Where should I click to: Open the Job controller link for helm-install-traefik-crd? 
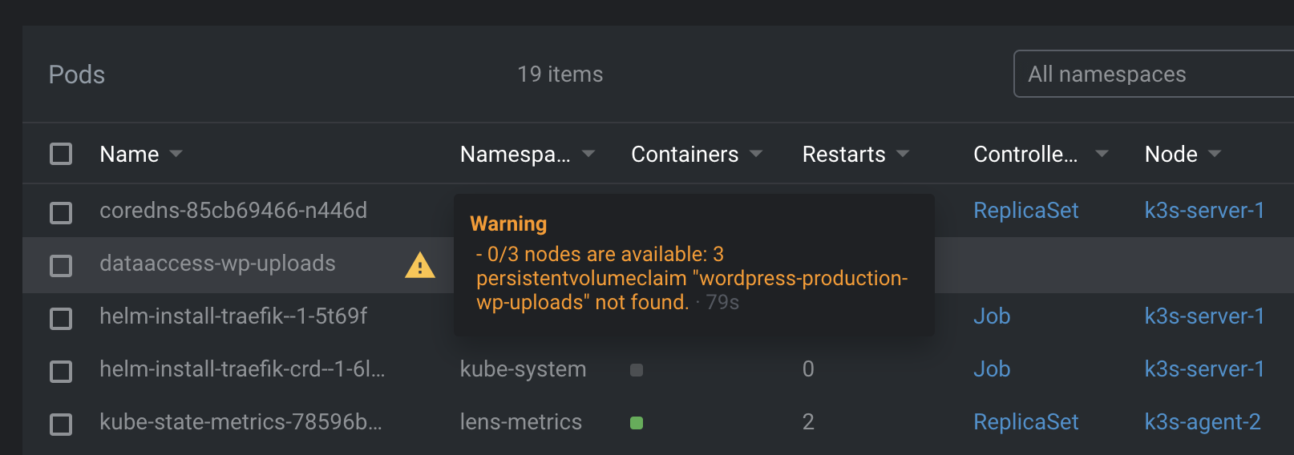coord(992,369)
